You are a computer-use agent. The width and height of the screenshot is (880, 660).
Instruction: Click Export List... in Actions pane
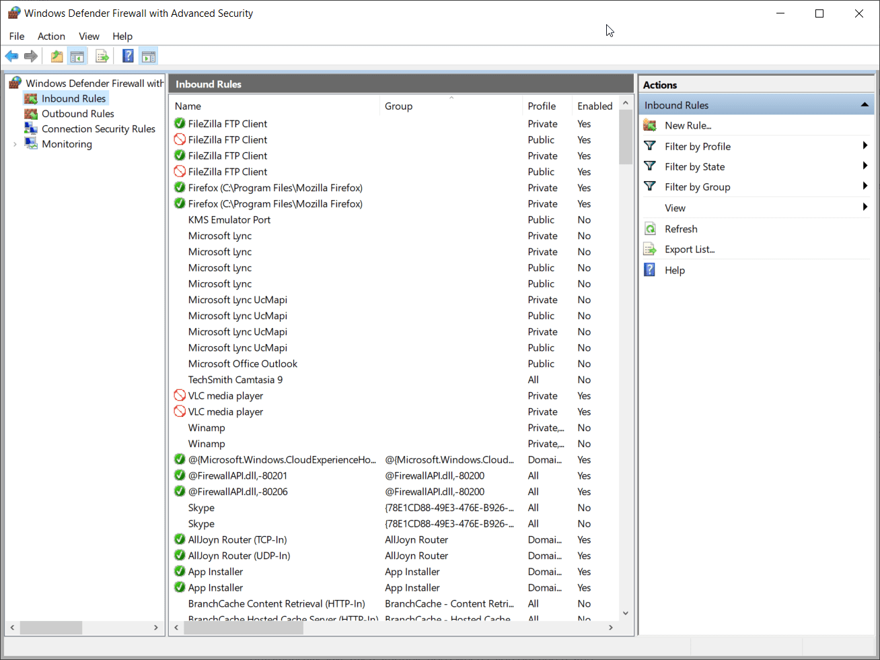tap(690, 249)
